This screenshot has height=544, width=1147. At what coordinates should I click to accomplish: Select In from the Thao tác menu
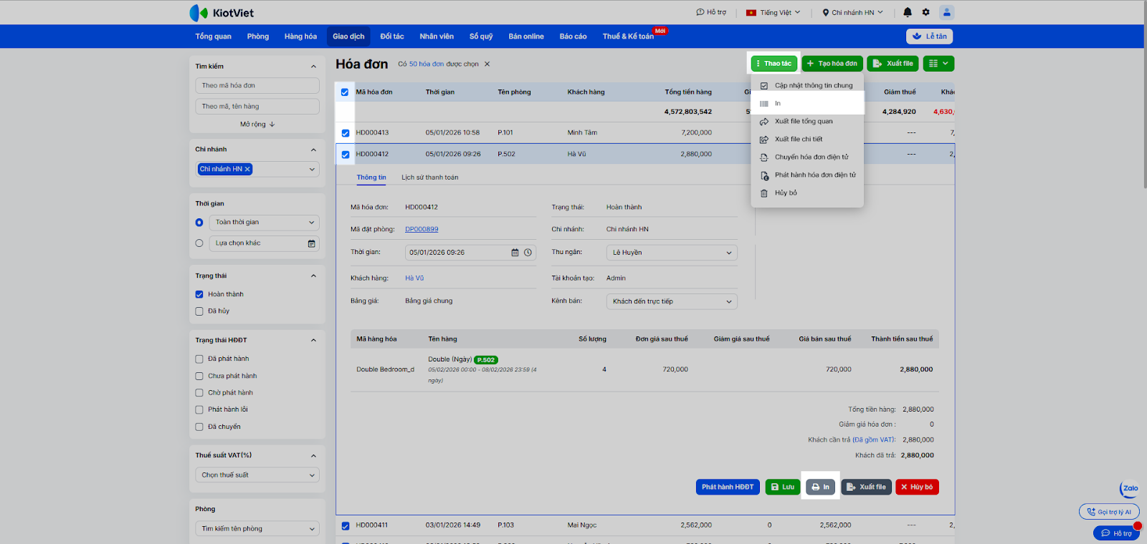pos(778,104)
